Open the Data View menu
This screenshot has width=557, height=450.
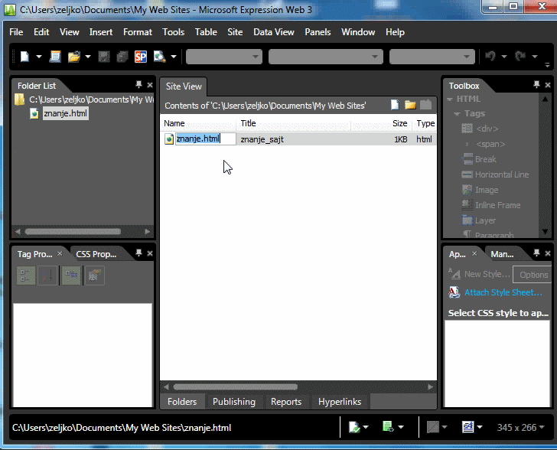273,32
